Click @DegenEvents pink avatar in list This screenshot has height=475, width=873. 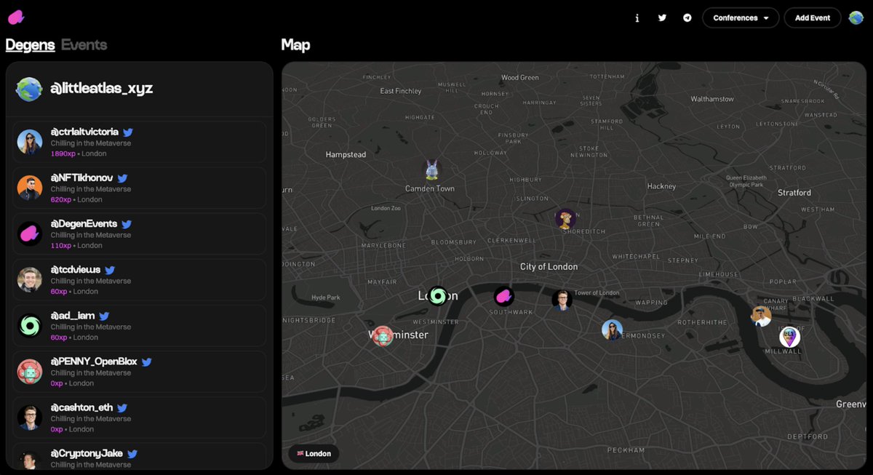coord(30,233)
